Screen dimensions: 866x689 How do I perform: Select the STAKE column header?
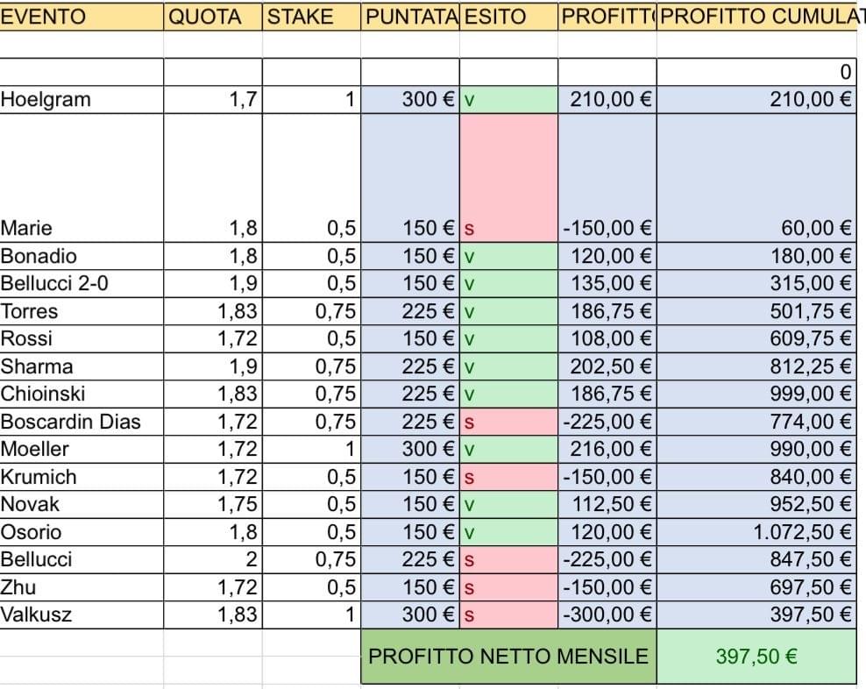point(311,17)
